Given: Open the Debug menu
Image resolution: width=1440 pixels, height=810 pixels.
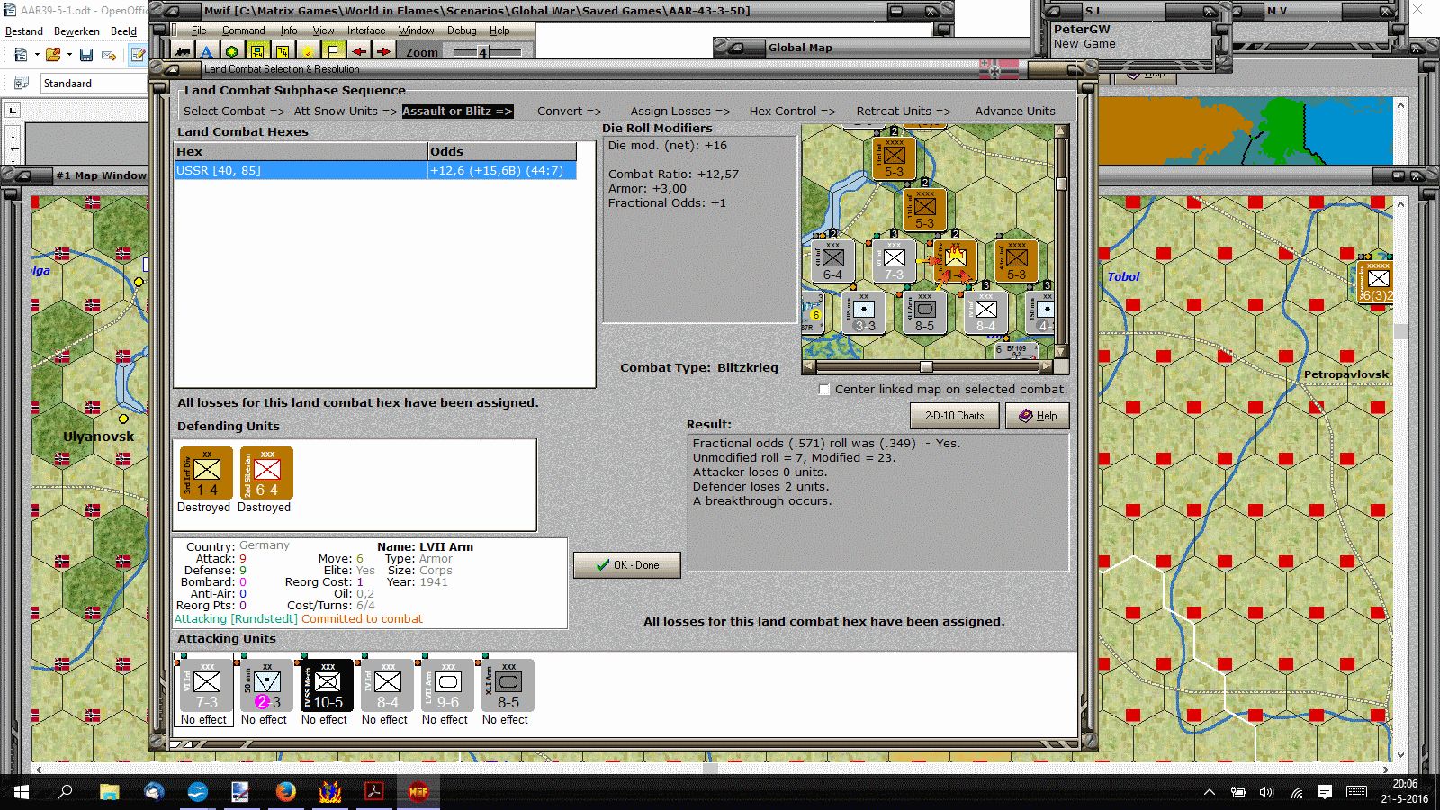Looking at the screenshot, I should pyautogui.click(x=462, y=31).
